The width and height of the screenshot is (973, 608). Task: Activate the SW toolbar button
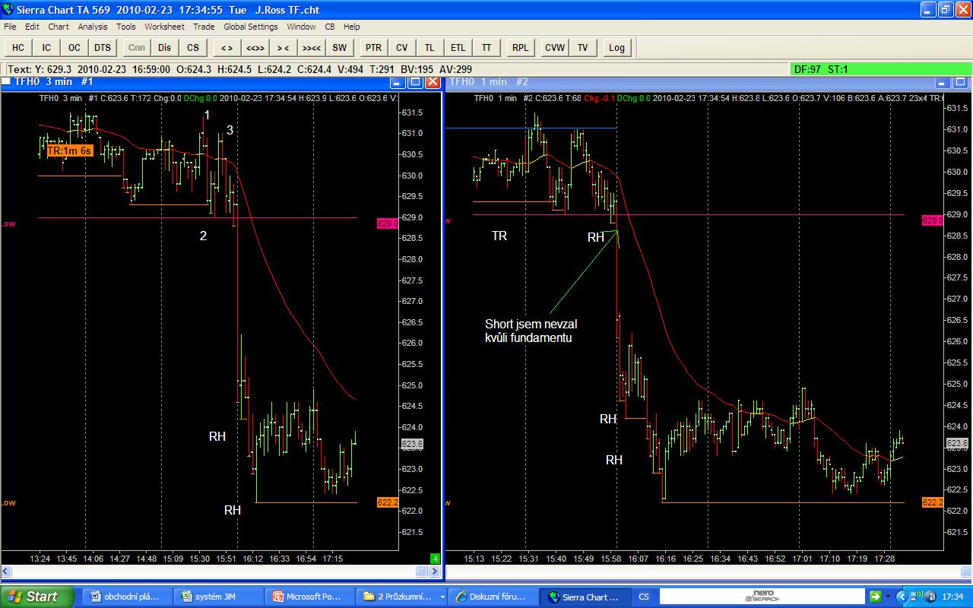coord(339,47)
